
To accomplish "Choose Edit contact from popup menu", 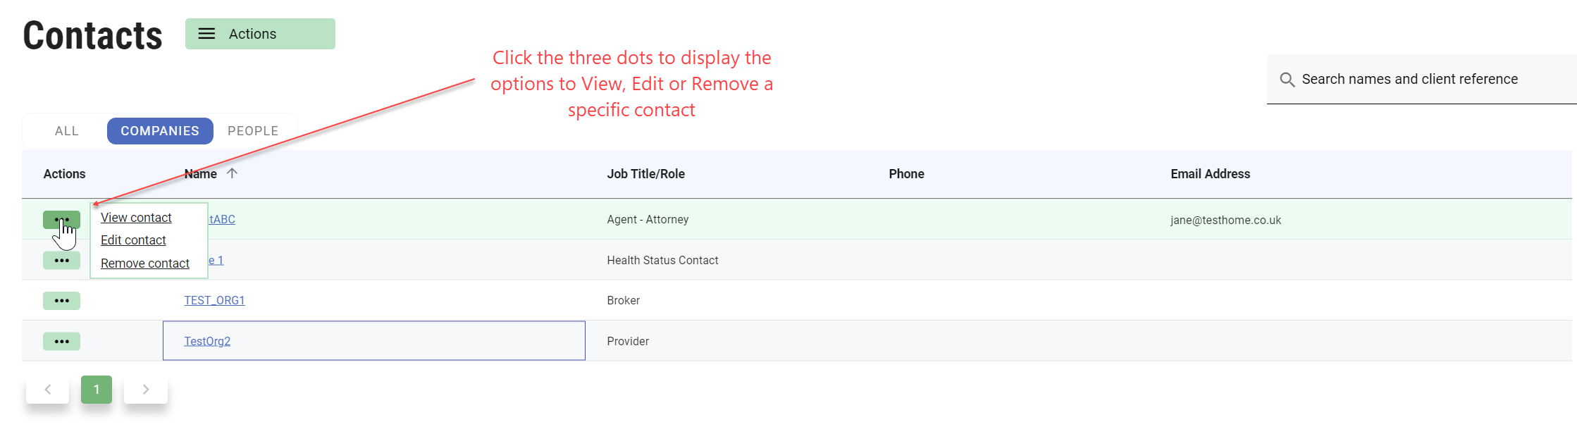I will (133, 240).
